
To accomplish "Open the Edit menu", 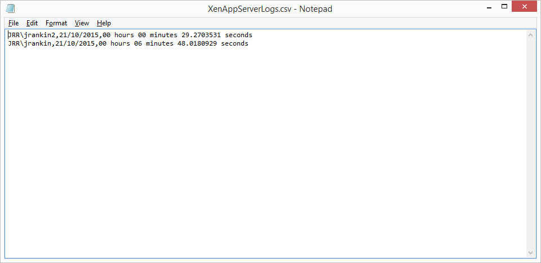I will (x=32, y=23).
